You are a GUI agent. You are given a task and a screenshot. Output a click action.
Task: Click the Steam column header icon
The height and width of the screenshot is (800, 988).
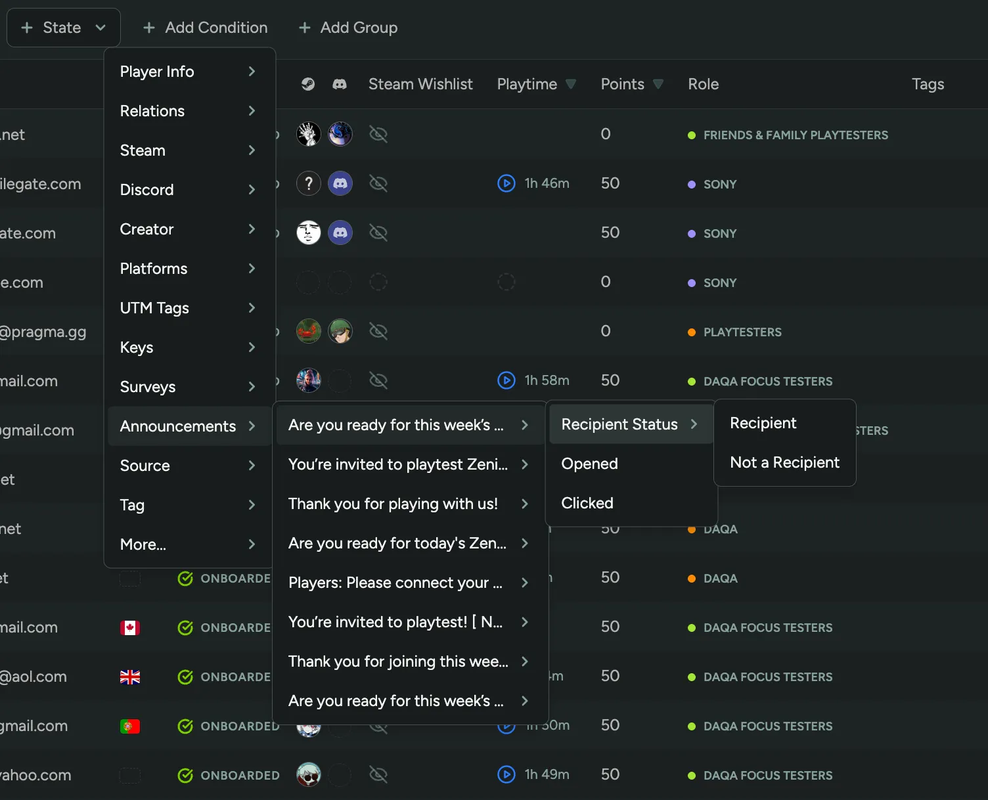tap(307, 84)
